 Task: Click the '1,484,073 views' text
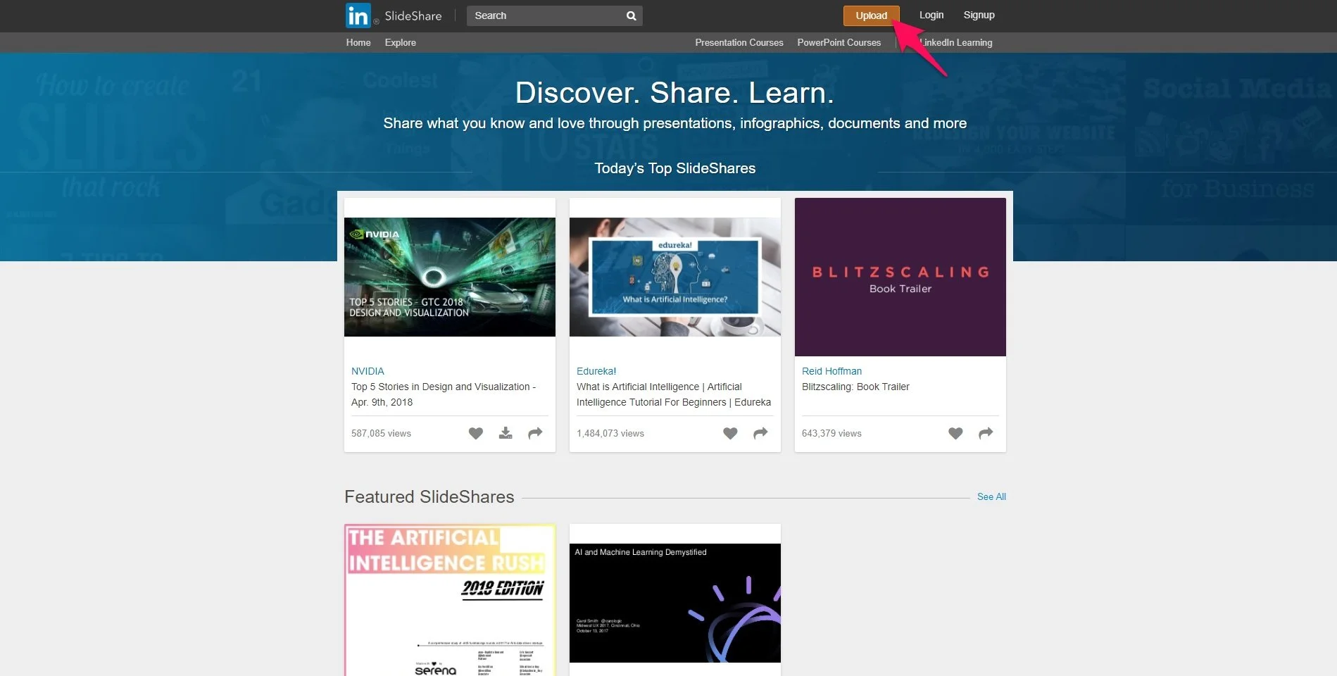610,433
